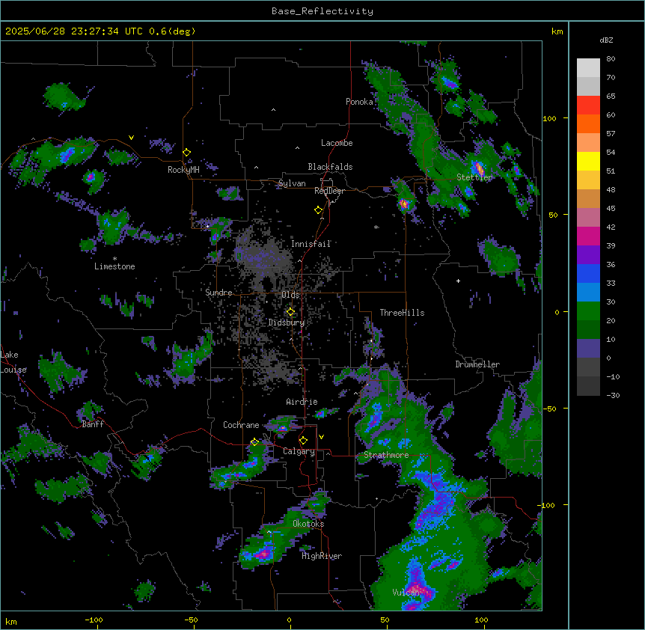Screen dimensions: 645x630
Task: Click the Okotoks city label
Action: tap(308, 524)
